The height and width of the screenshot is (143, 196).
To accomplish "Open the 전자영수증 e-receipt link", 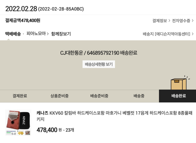I will click(181, 21).
